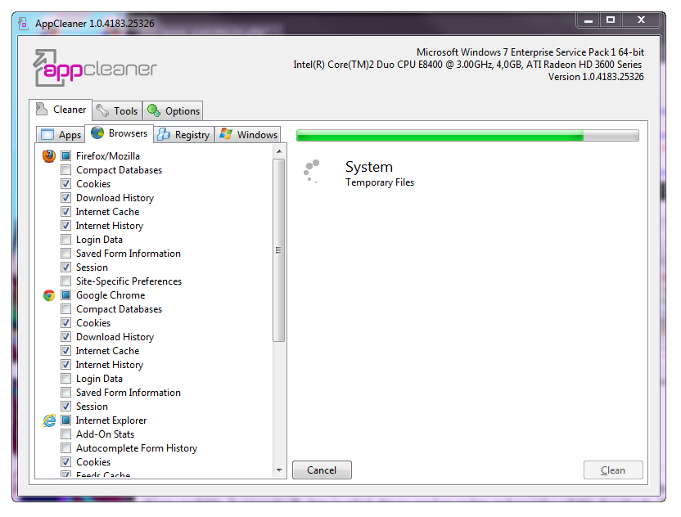Click the Google Chrome browser icon

coord(49,295)
